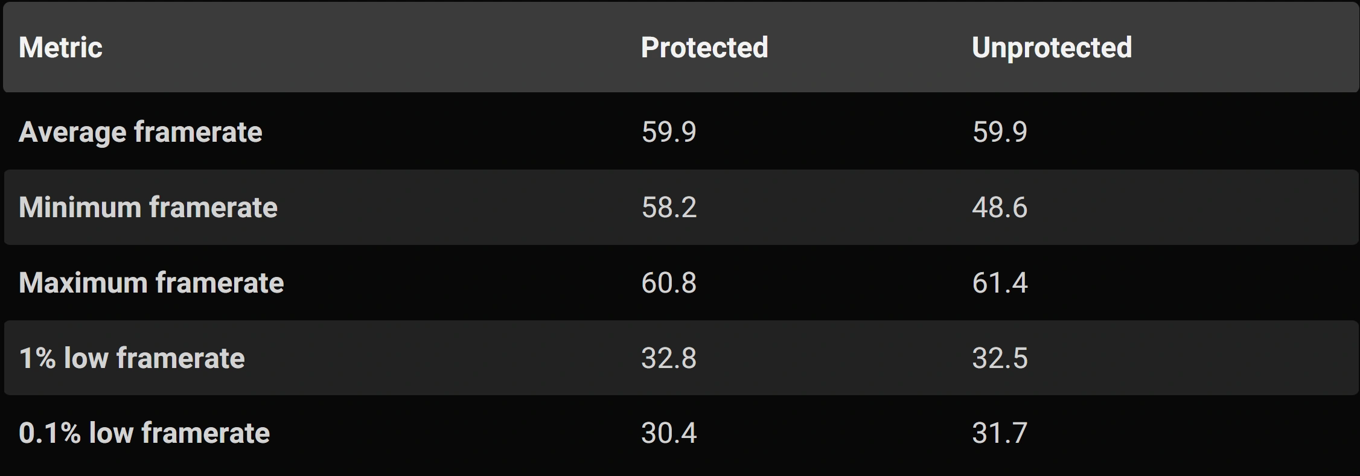Click the Protected minimum value 58.2
The image size is (1360, 476).
click(668, 208)
